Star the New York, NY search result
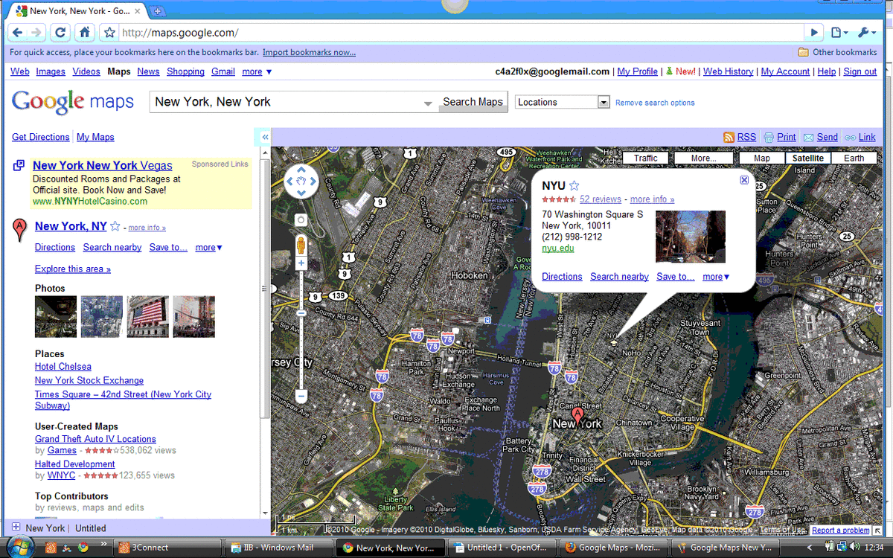Viewport: 893px width, 558px height. (x=115, y=227)
